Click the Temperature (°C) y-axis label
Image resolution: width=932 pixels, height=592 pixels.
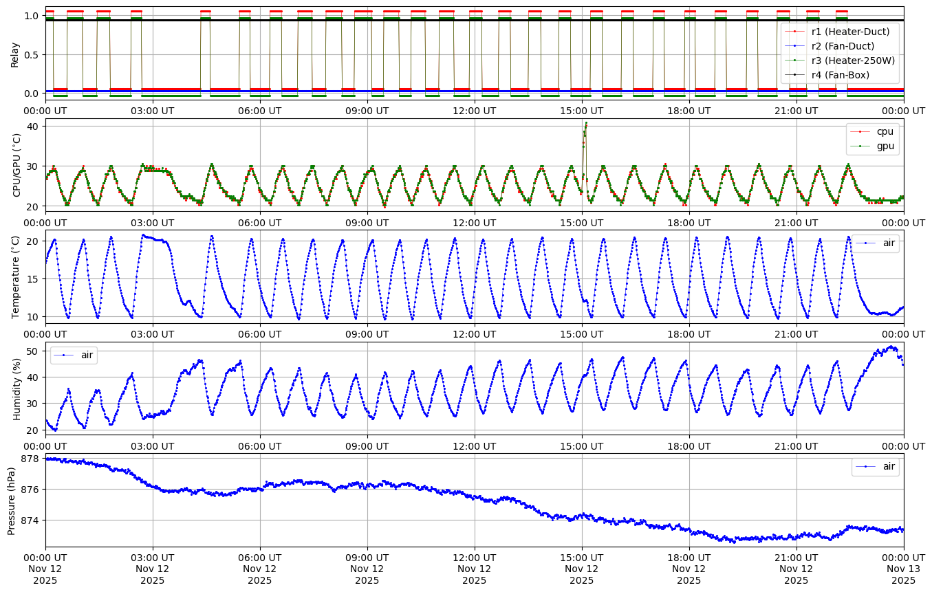point(14,277)
